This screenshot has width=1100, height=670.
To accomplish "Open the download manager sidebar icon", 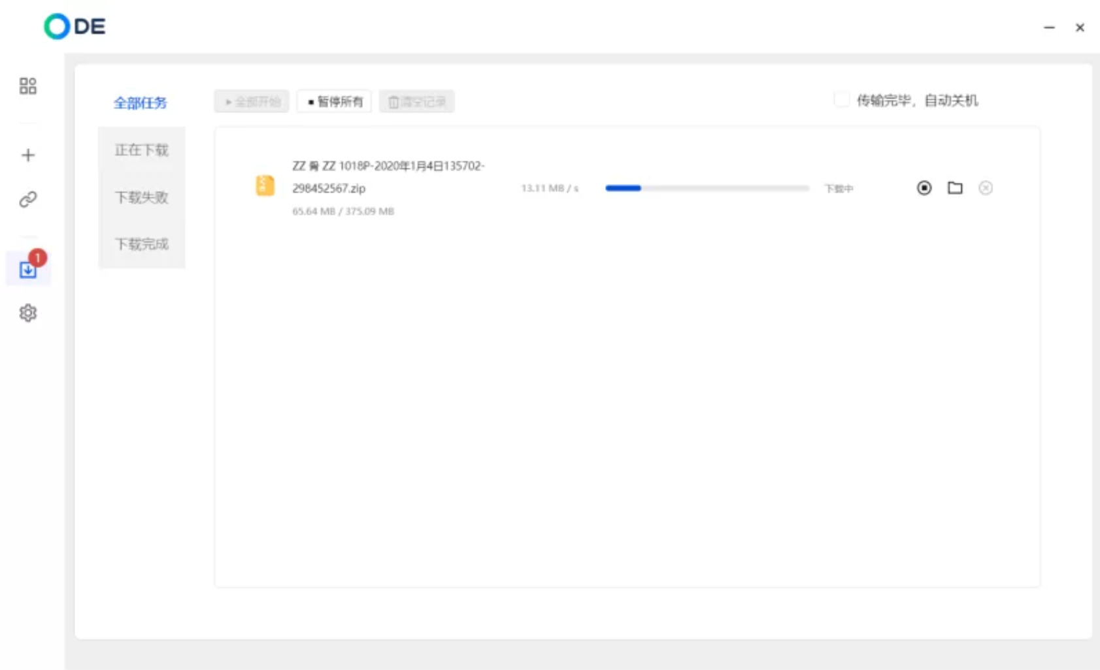I will (x=27, y=269).
